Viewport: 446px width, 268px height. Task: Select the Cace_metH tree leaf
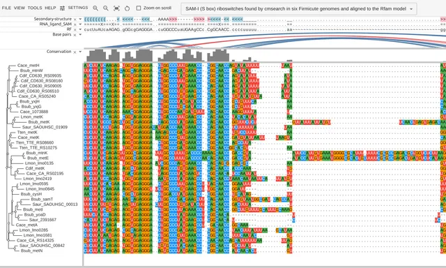[28, 65]
